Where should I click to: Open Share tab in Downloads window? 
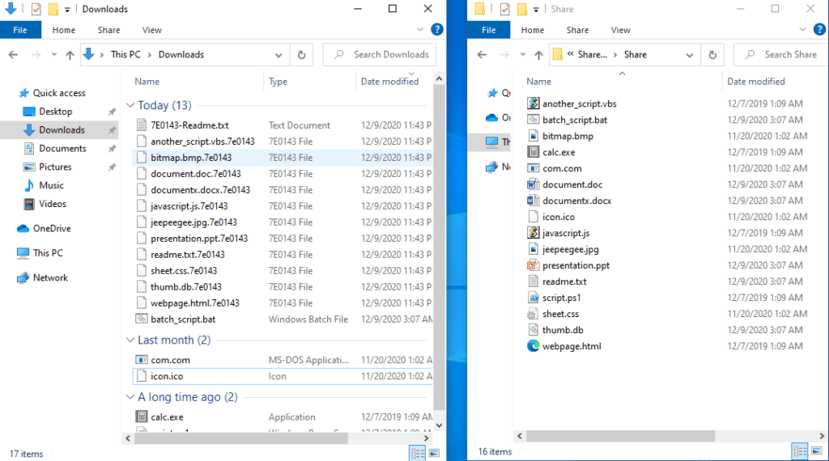[x=108, y=30]
